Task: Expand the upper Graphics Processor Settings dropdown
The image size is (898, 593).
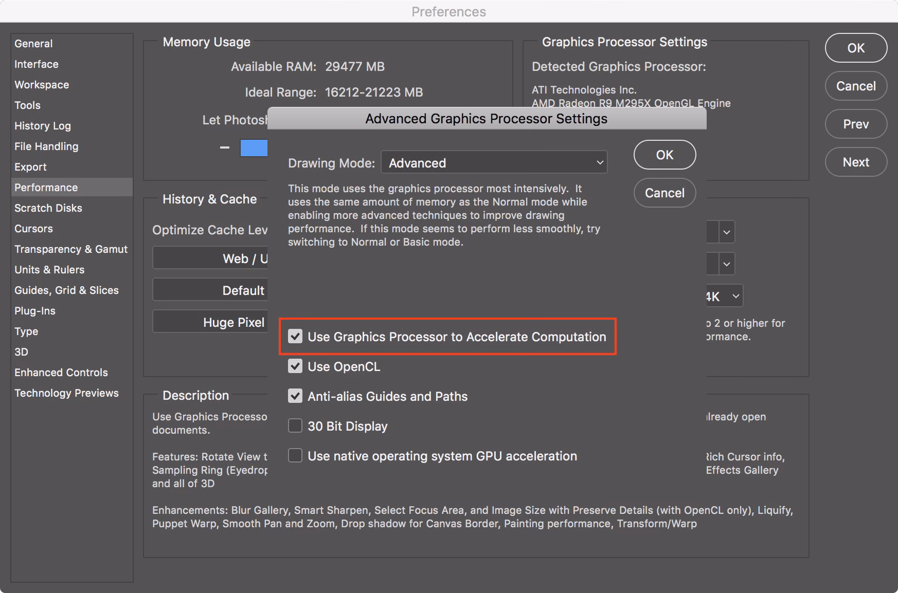Action: [x=726, y=232]
